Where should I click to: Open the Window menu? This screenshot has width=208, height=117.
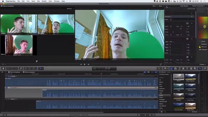pos(57,1)
